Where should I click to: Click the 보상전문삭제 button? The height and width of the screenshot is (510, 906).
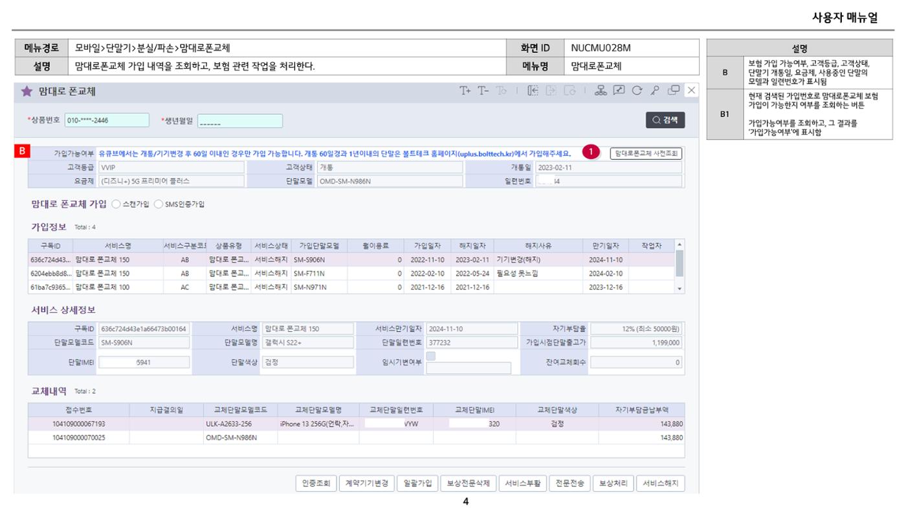469,483
